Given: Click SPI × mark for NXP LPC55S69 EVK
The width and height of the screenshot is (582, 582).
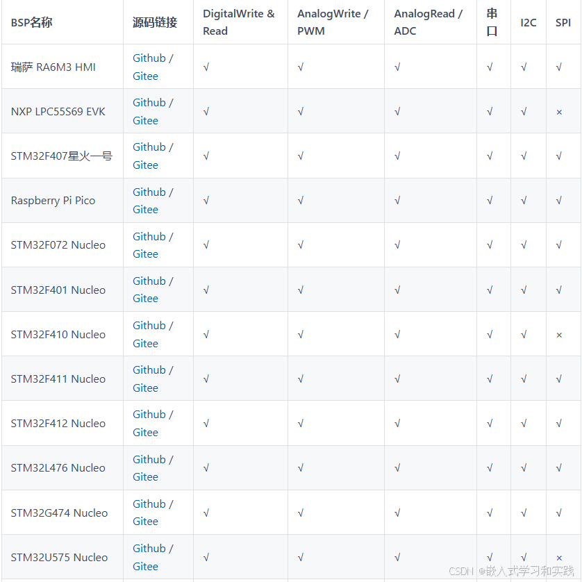Looking at the screenshot, I should (x=559, y=112).
